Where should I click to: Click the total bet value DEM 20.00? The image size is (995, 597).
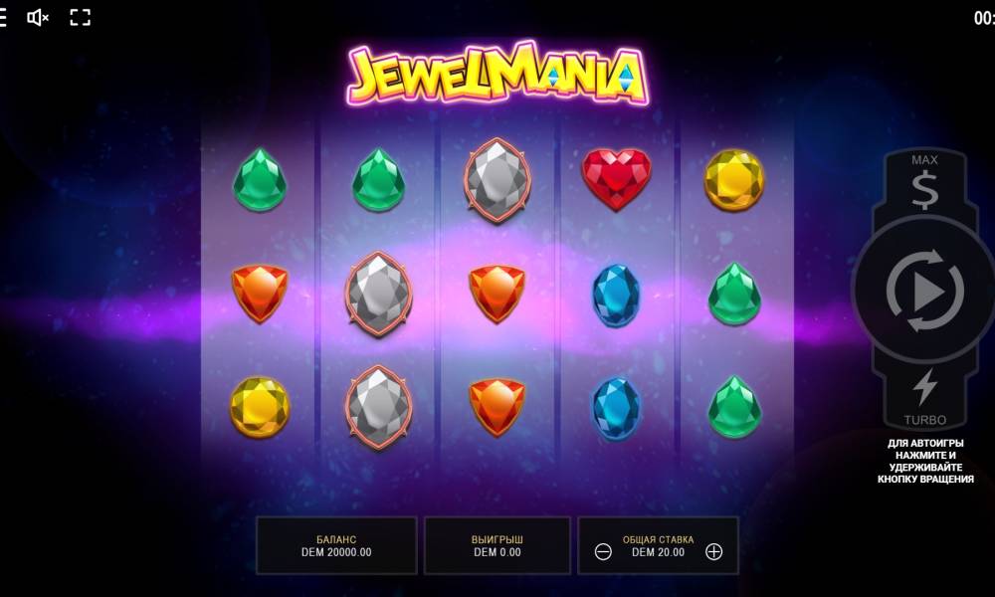pos(658,552)
